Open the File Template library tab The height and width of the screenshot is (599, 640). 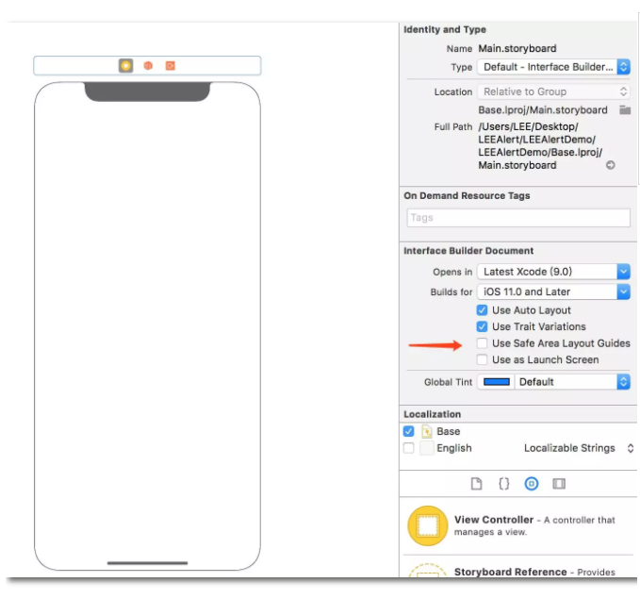pos(476,484)
